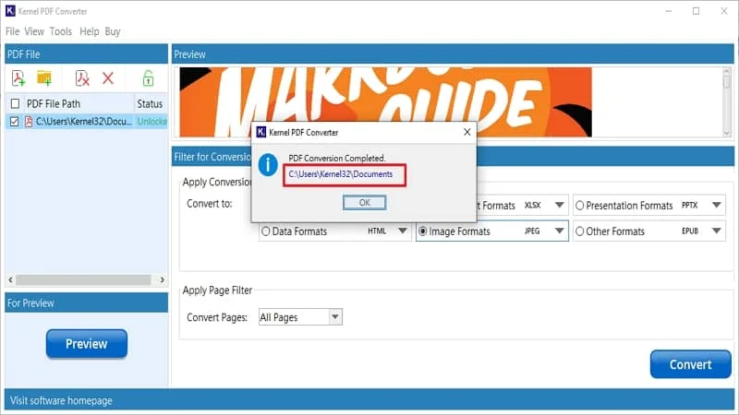Click the Kernel logo in dialog title
Viewport: 739px width, 415px height.
click(261, 132)
